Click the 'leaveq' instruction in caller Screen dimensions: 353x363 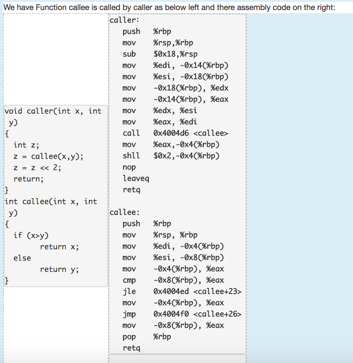pyautogui.click(x=136, y=178)
